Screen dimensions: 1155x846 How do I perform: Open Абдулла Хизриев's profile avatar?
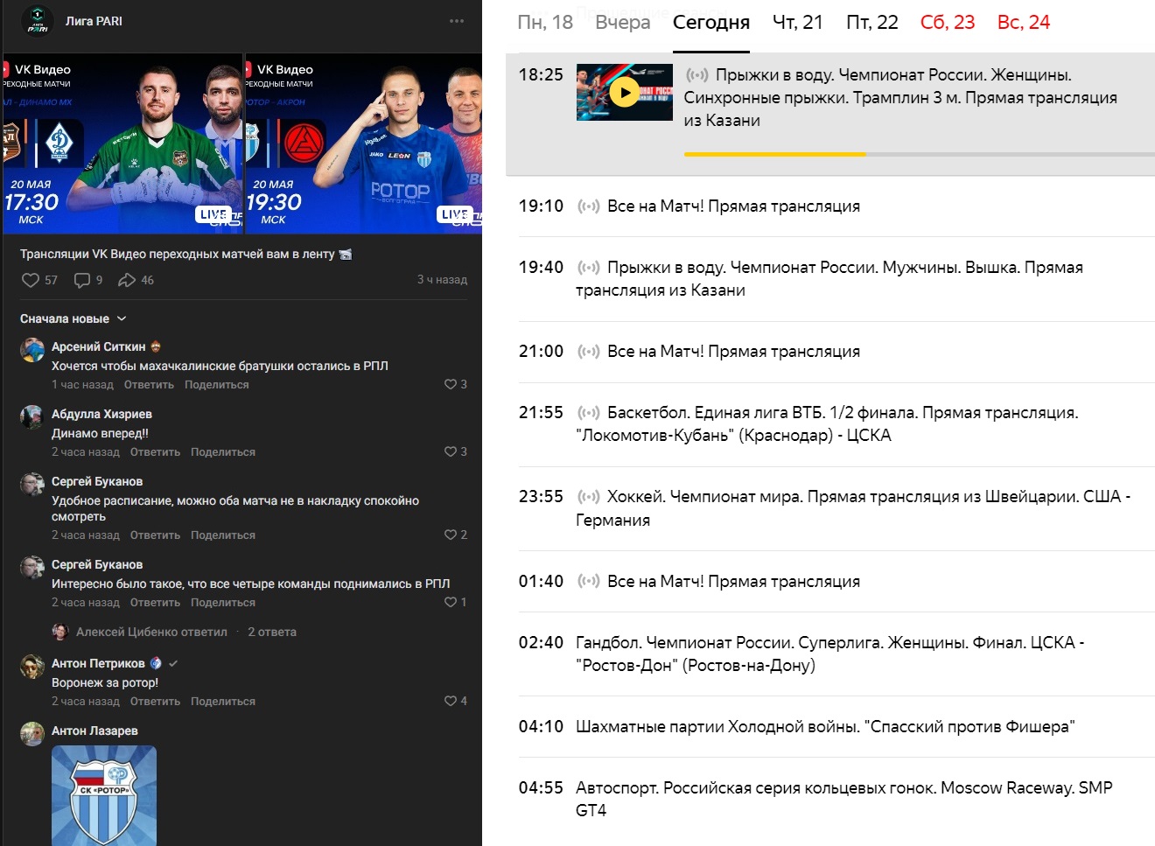32,417
